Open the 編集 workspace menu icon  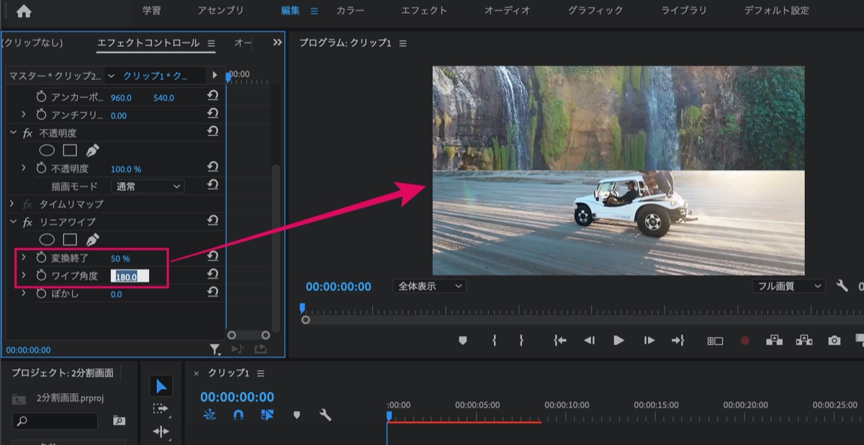[314, 11]
